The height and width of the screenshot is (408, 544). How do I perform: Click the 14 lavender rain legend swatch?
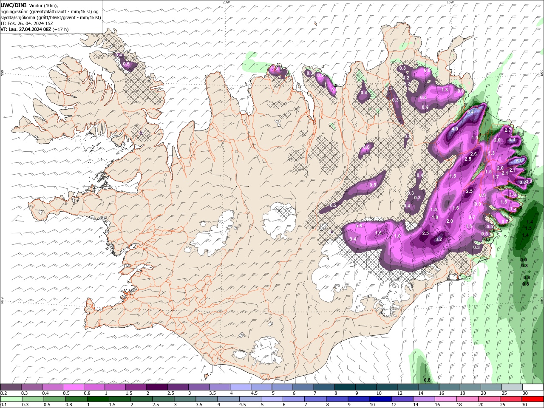[x=424, y=399]
